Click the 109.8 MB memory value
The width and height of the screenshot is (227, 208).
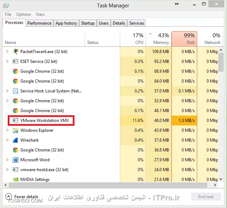[161, 52]
